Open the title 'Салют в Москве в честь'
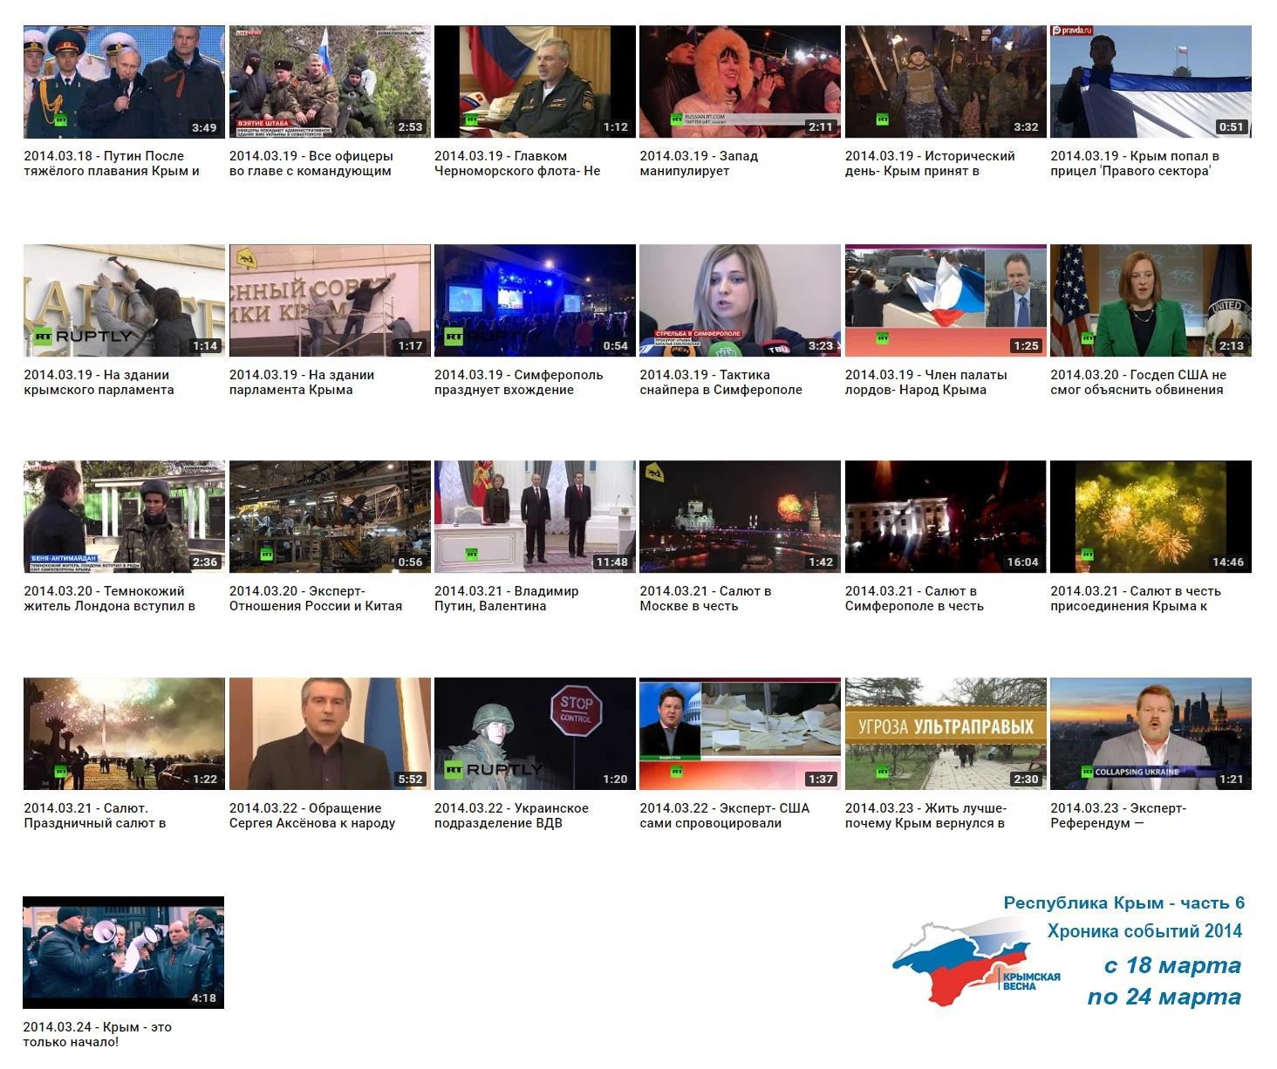 [x=706, y=599]
